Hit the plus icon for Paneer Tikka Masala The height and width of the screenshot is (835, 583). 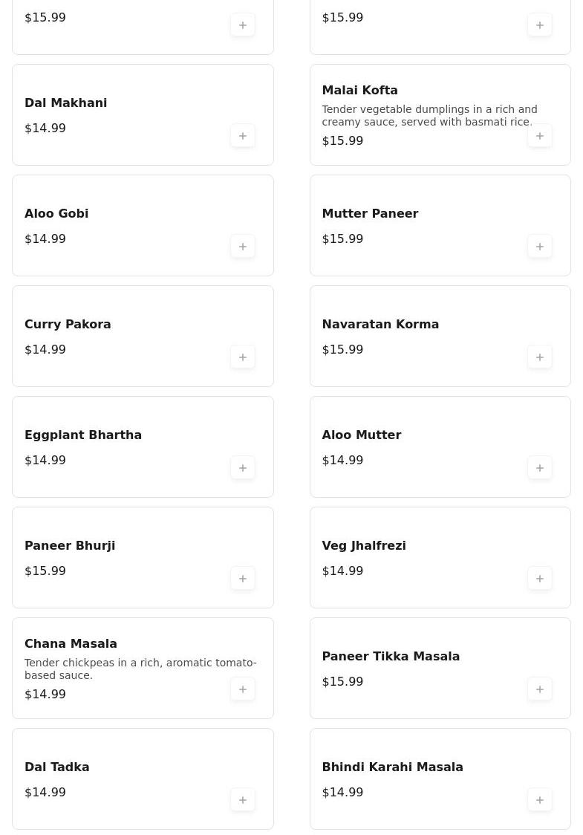tap(540, 689)
